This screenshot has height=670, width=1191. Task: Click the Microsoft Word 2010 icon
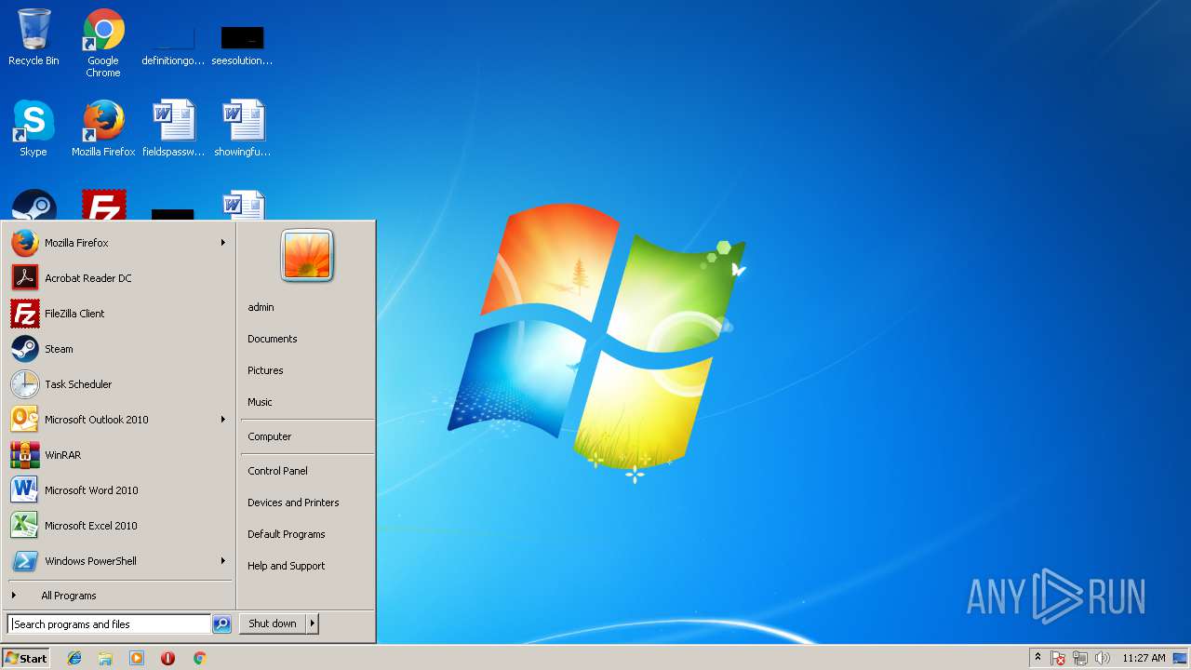point(25,490)
